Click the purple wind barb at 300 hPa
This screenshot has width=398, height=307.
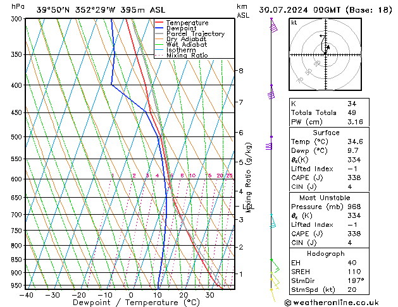pyautogui.click(x=273, y=25)
